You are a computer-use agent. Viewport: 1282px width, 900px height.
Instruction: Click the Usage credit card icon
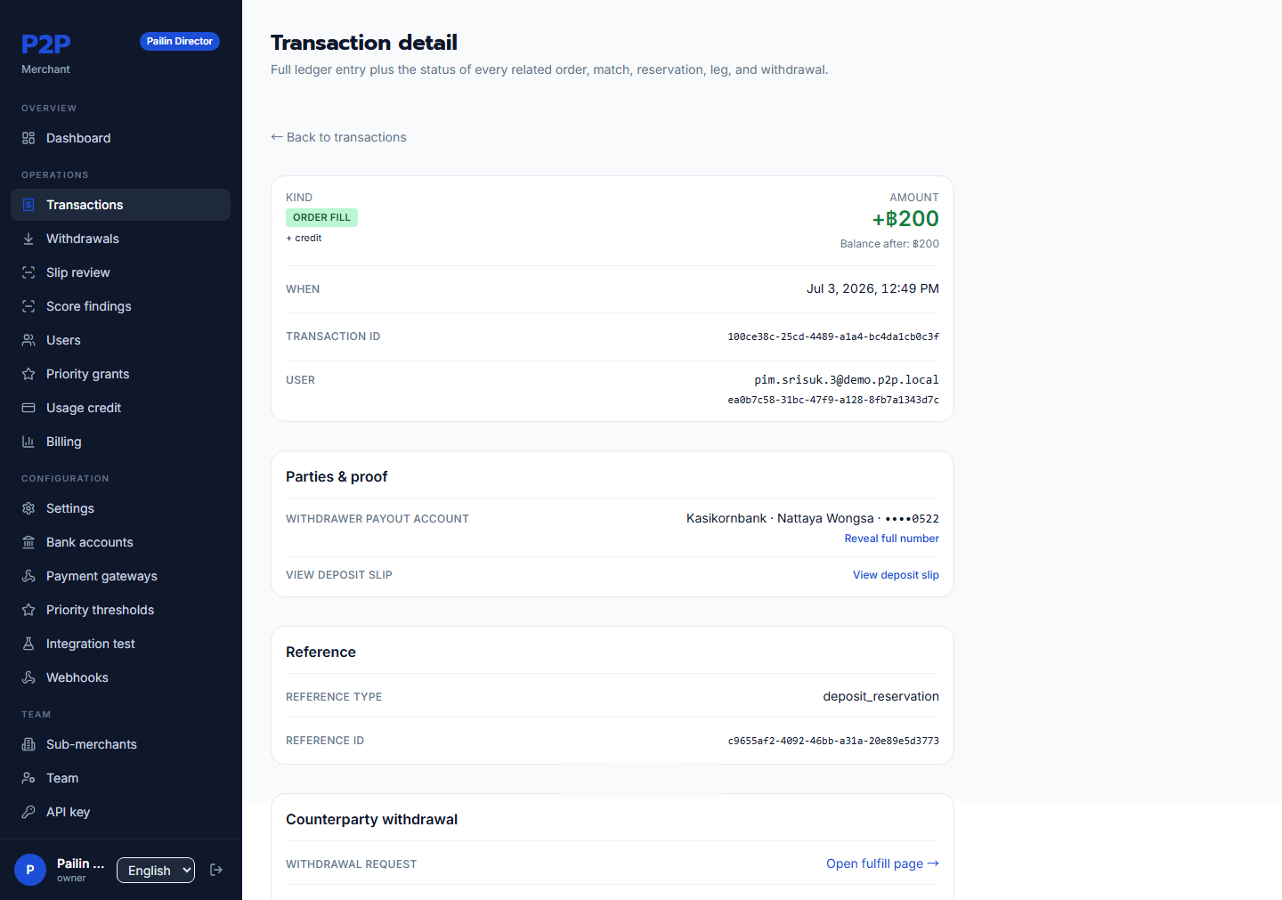click(x=28, y=408)
